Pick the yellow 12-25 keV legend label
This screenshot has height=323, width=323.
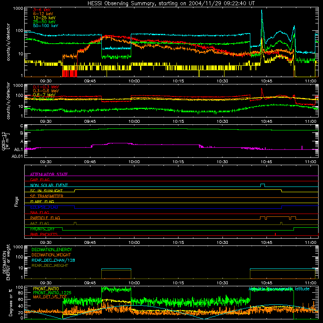point(44,18)
